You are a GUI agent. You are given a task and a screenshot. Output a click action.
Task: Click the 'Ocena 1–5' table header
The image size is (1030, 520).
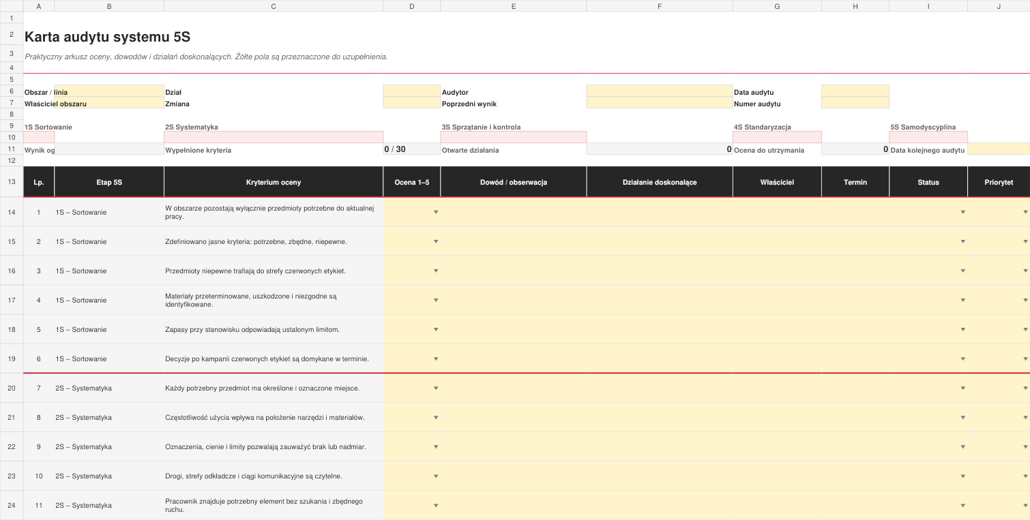[412, 183]
